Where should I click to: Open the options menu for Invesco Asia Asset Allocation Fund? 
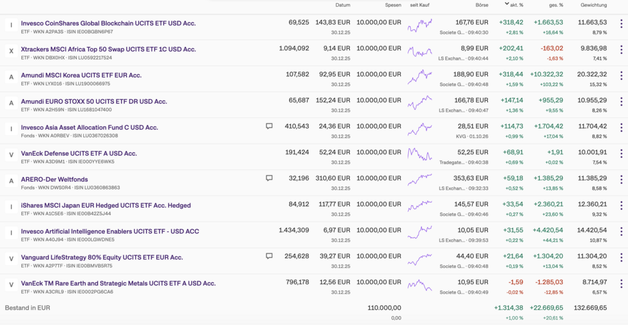tap(621, 128)
